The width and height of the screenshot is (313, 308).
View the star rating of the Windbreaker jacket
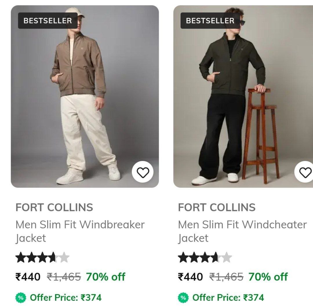(x=42, y=257)
